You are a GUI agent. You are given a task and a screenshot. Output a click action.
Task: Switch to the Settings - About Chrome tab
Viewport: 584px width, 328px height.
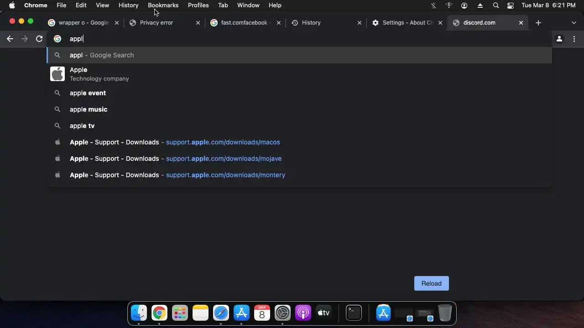tap(406, 23)
